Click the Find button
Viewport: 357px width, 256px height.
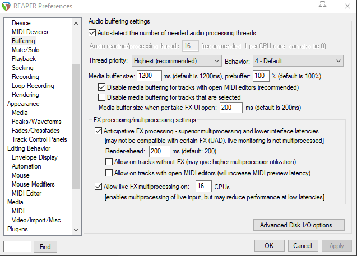click(x=45, y=246)
